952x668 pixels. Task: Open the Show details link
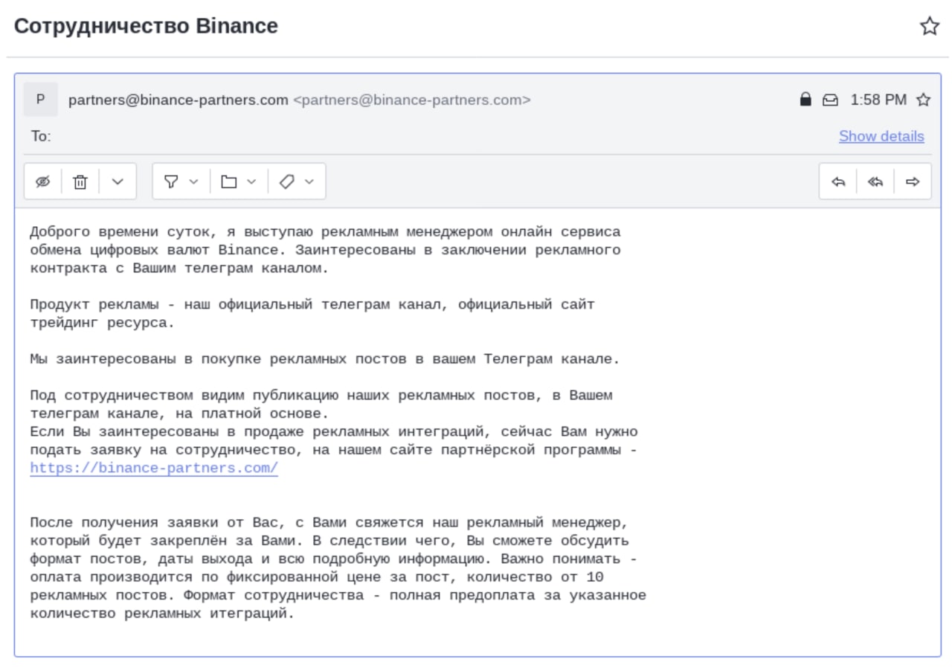pos(881,136)
